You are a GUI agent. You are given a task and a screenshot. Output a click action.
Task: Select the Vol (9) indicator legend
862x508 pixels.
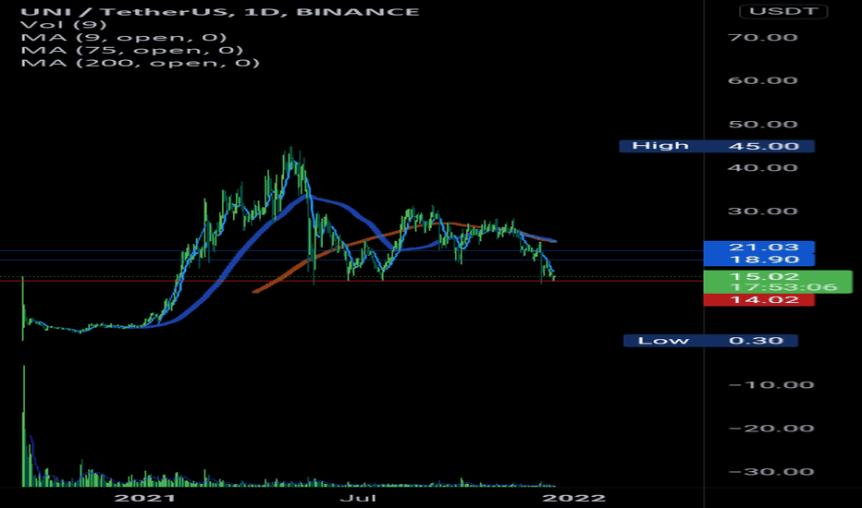click(x=63, y=25)
